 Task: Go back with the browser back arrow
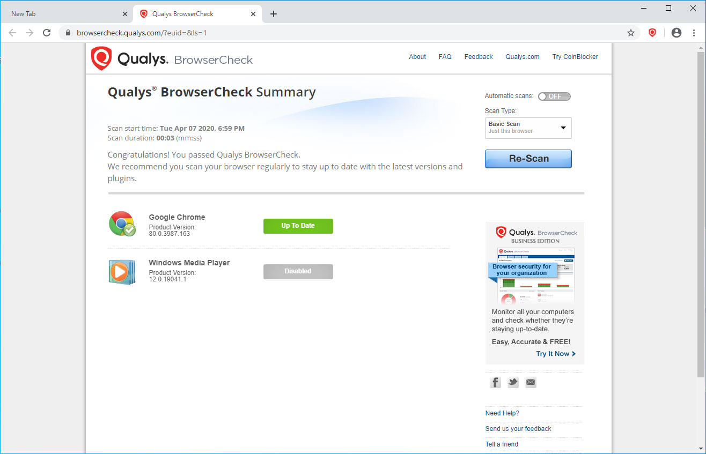tap(12, 33)
